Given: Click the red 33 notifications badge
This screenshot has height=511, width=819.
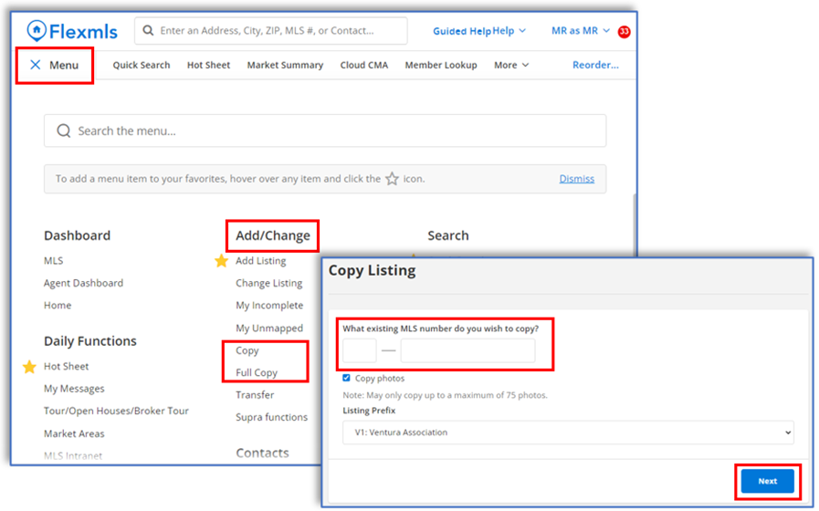Looking at the screenshot, I should pyautogui.click(x=624, y=32).
